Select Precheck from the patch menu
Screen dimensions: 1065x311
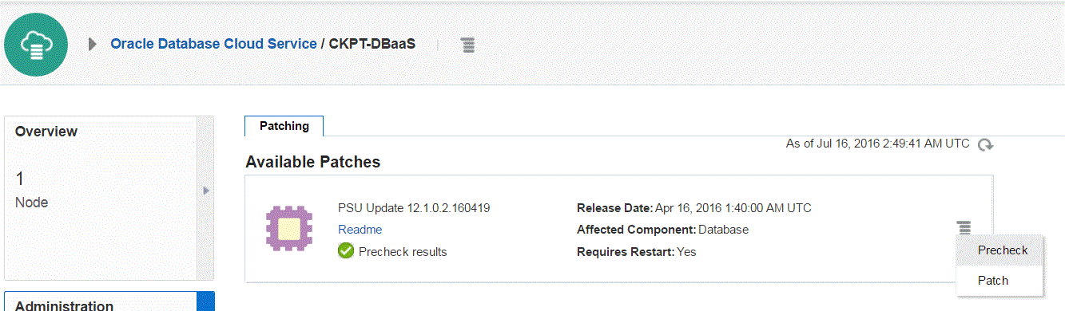(1003, 250)
